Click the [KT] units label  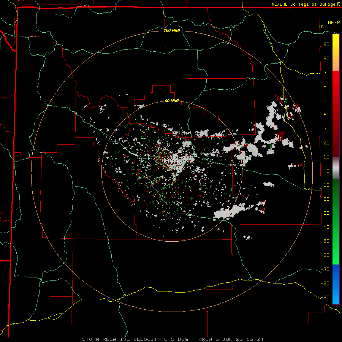[x=325, y=26]
